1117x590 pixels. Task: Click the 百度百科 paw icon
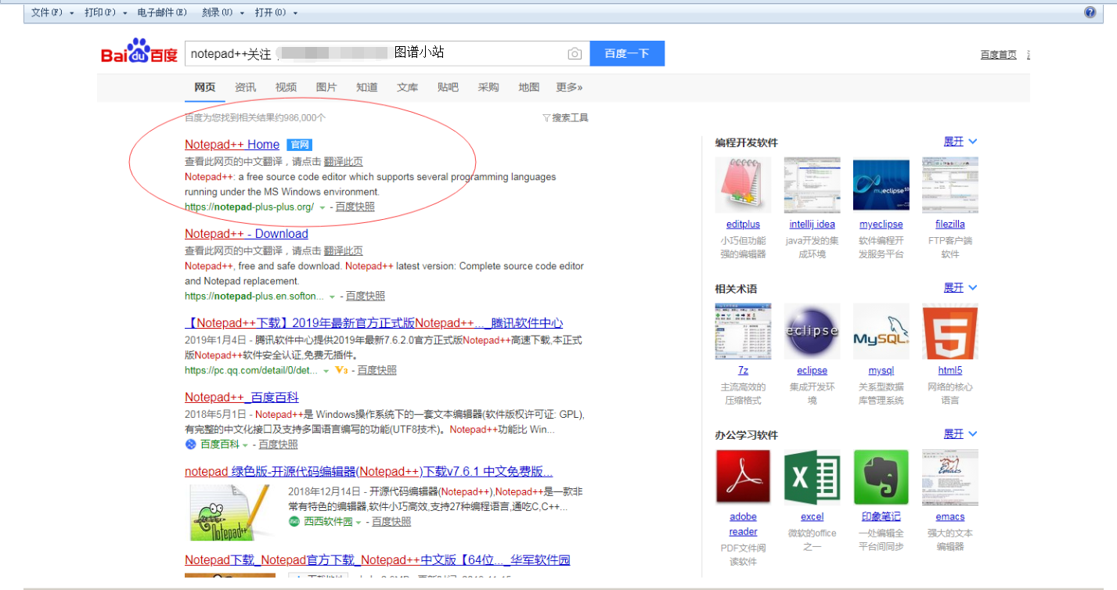point(190,444)
